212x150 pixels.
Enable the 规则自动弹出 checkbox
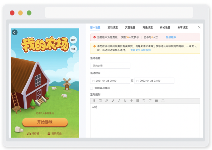pyautogui.click(x=92, y=88)
